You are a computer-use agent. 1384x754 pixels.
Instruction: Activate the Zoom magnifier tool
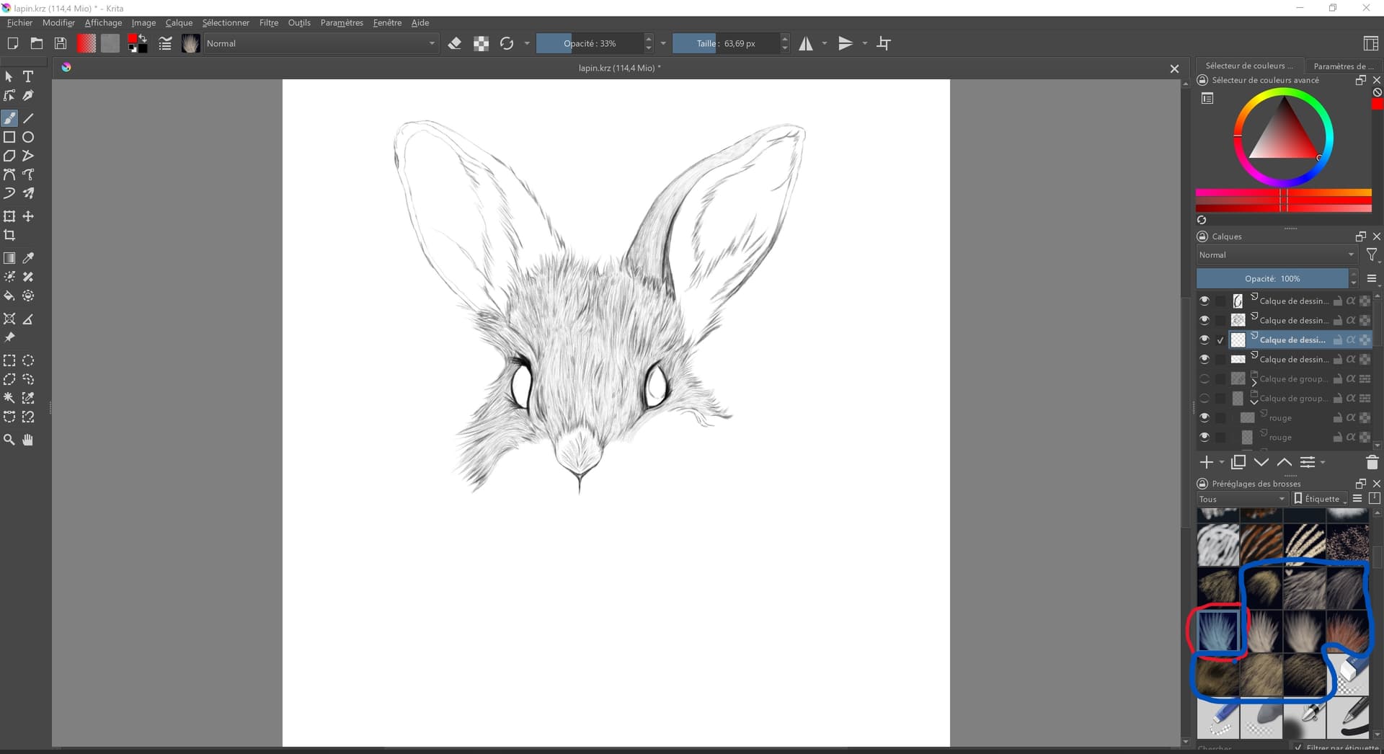coord(9,440)
